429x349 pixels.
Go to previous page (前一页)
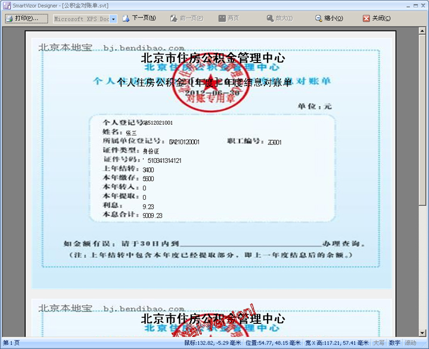187,18
